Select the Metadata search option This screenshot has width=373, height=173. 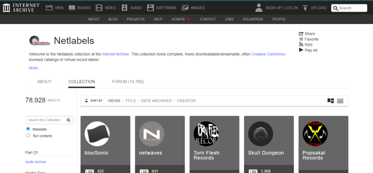click(x=28, y=129)
